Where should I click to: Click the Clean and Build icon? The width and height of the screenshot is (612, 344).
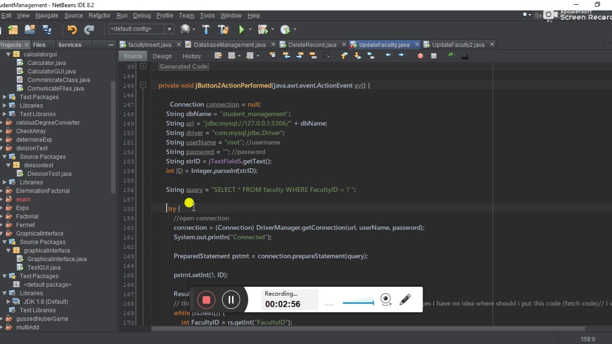(223, 30)
